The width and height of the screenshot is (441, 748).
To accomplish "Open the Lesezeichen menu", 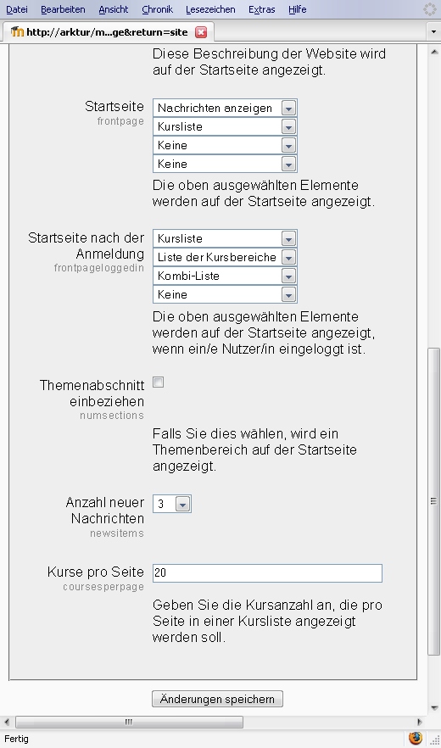I will 210,9.
